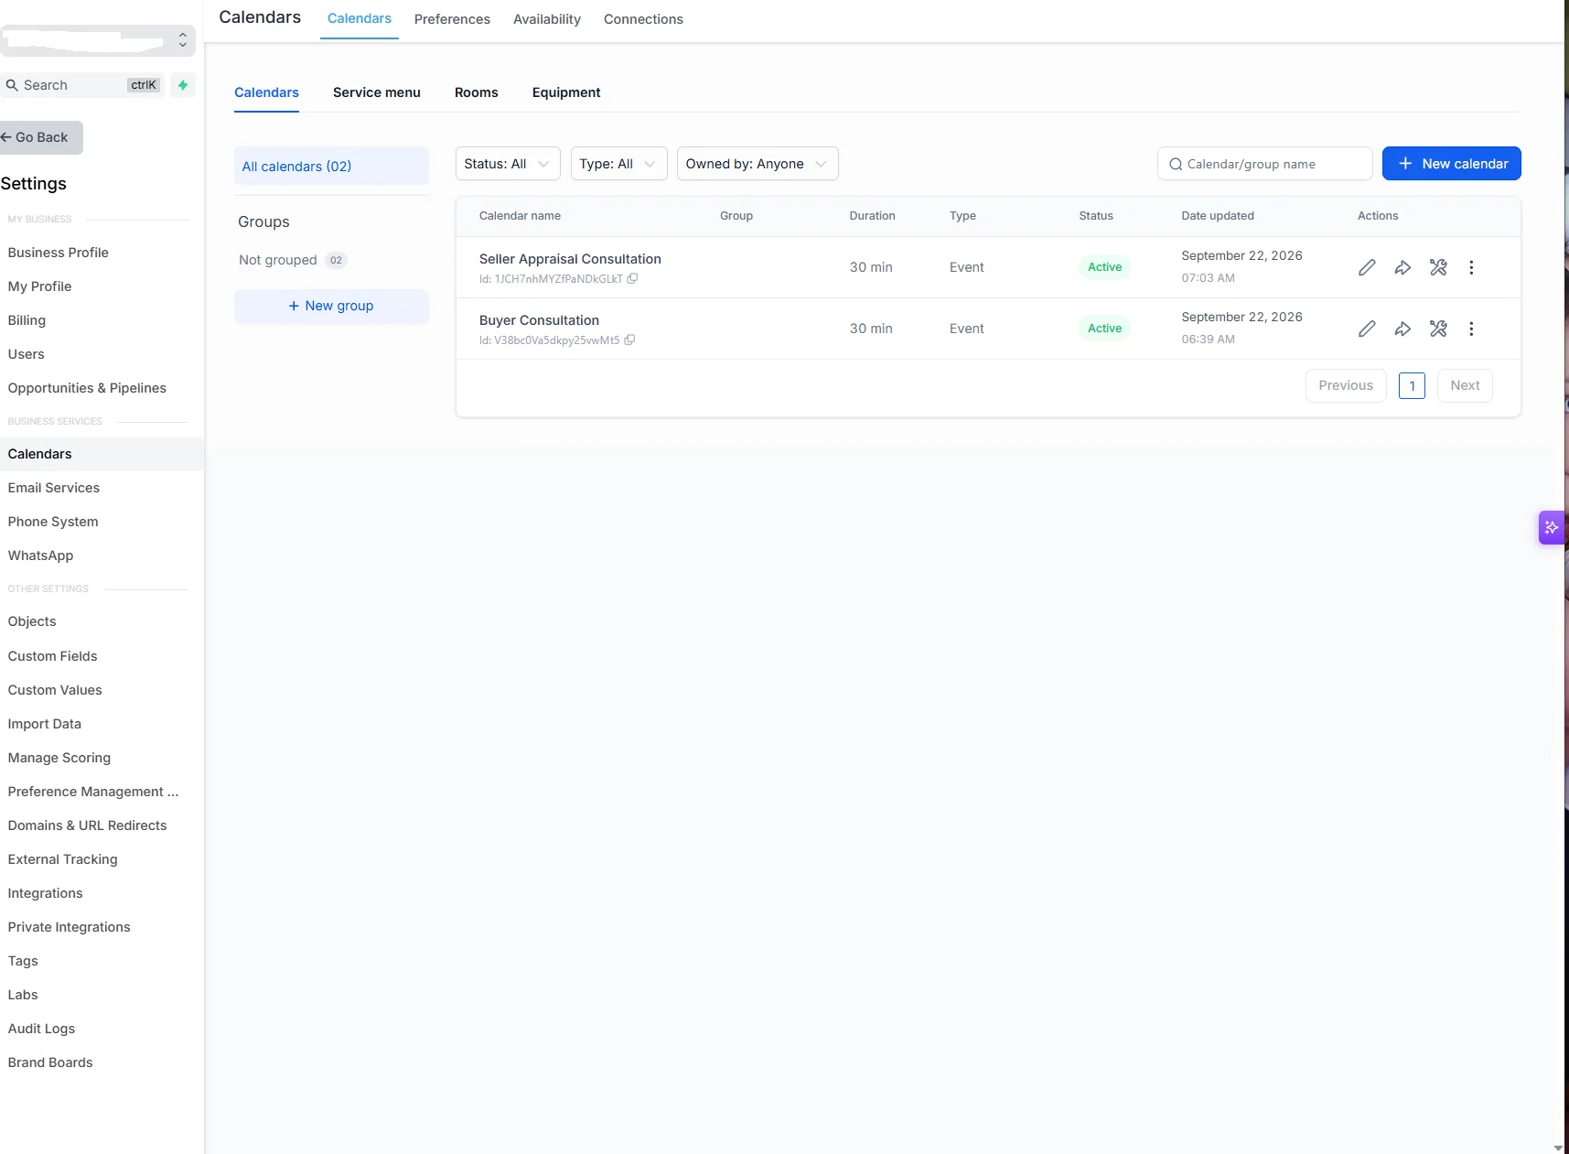Open the Seller Appraisal Consultation calendar name
1569x1154 pixels.
[x=570, y=259]
